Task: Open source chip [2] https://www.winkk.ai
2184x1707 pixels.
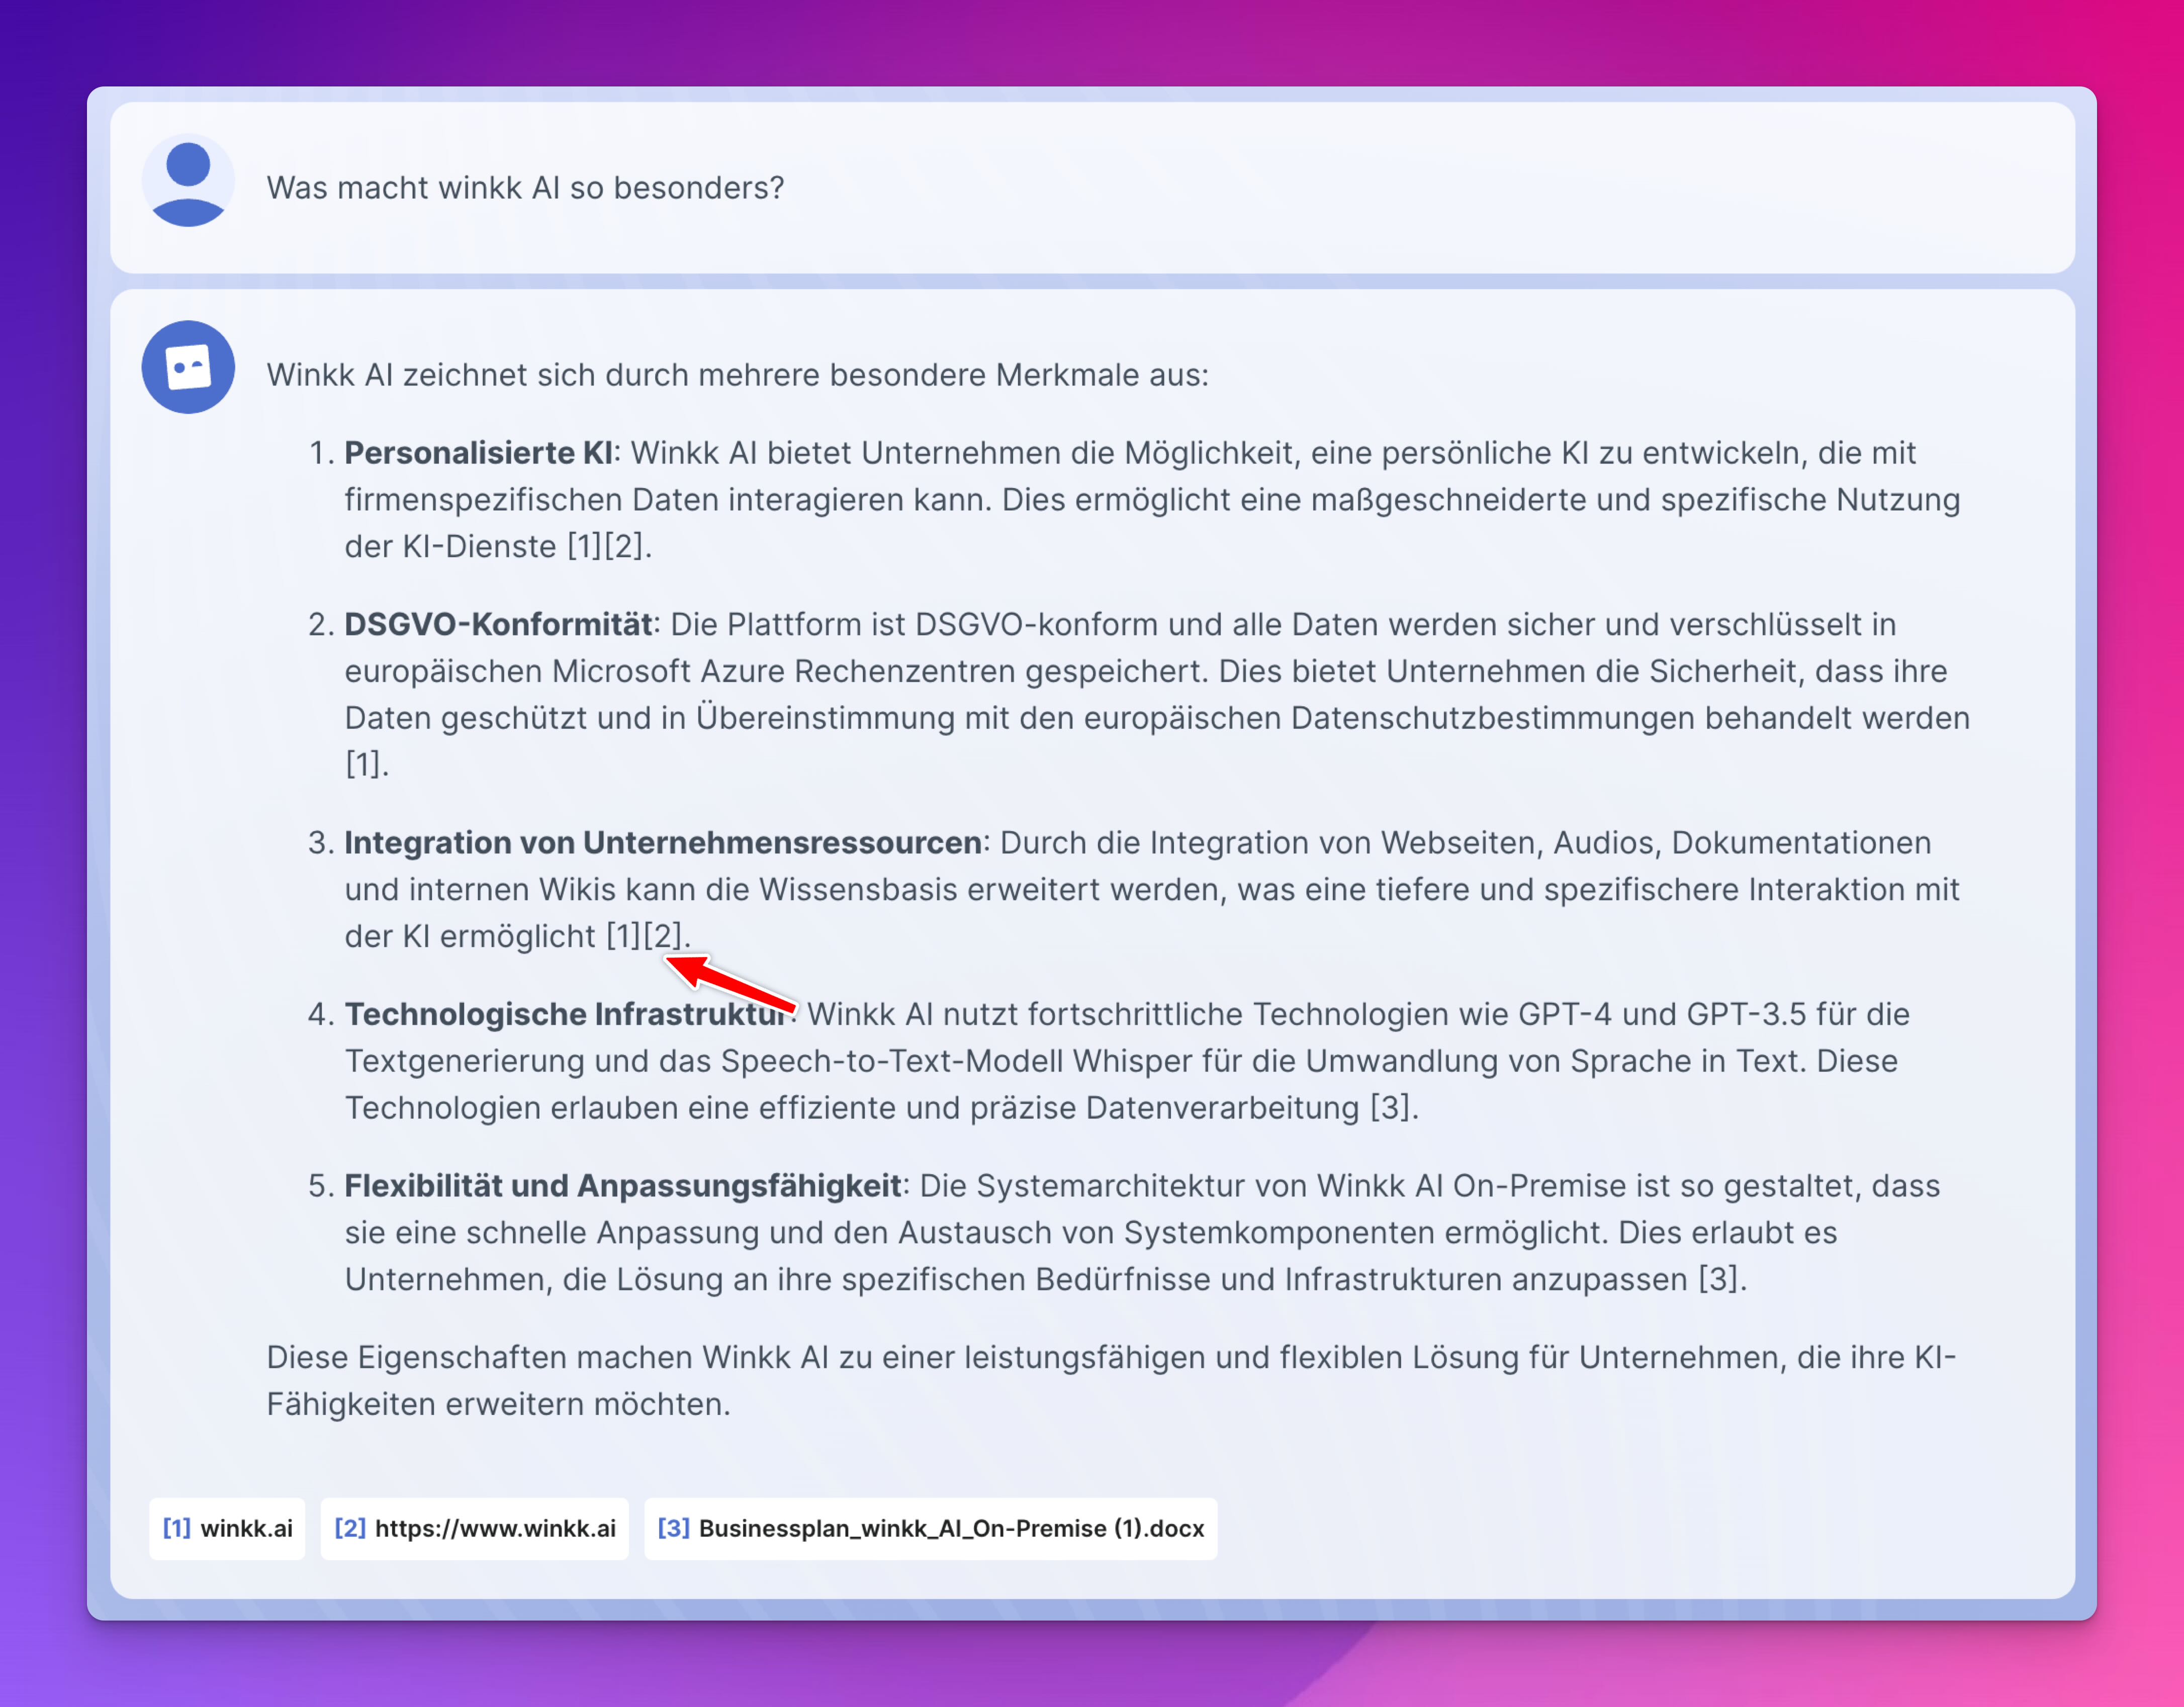Action: (x=474, y=1529)
